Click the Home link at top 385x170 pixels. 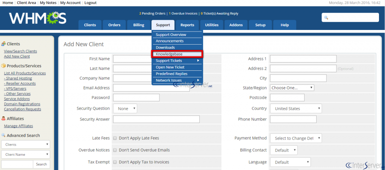(x=8, y=3)
